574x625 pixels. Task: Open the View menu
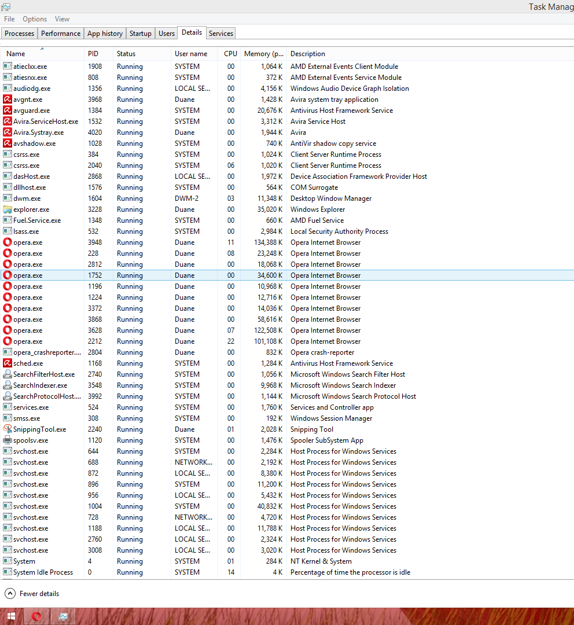pos(62,19)
